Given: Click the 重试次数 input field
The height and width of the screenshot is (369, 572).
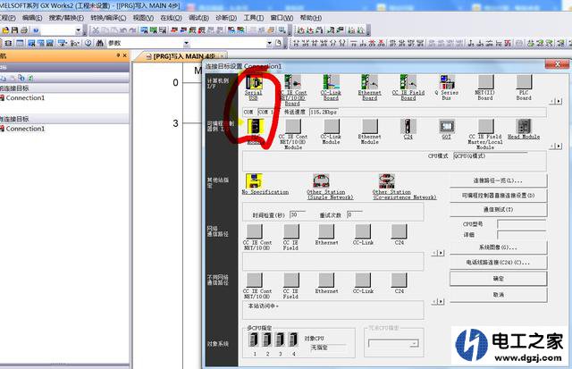Looking at the screenshot, I should (x=355, y=214).
